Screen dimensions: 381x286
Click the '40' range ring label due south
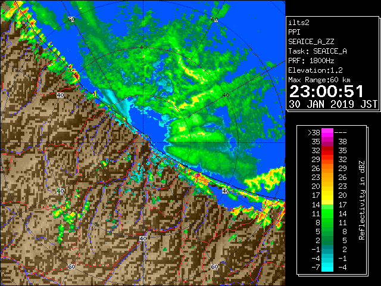point(143,238)
